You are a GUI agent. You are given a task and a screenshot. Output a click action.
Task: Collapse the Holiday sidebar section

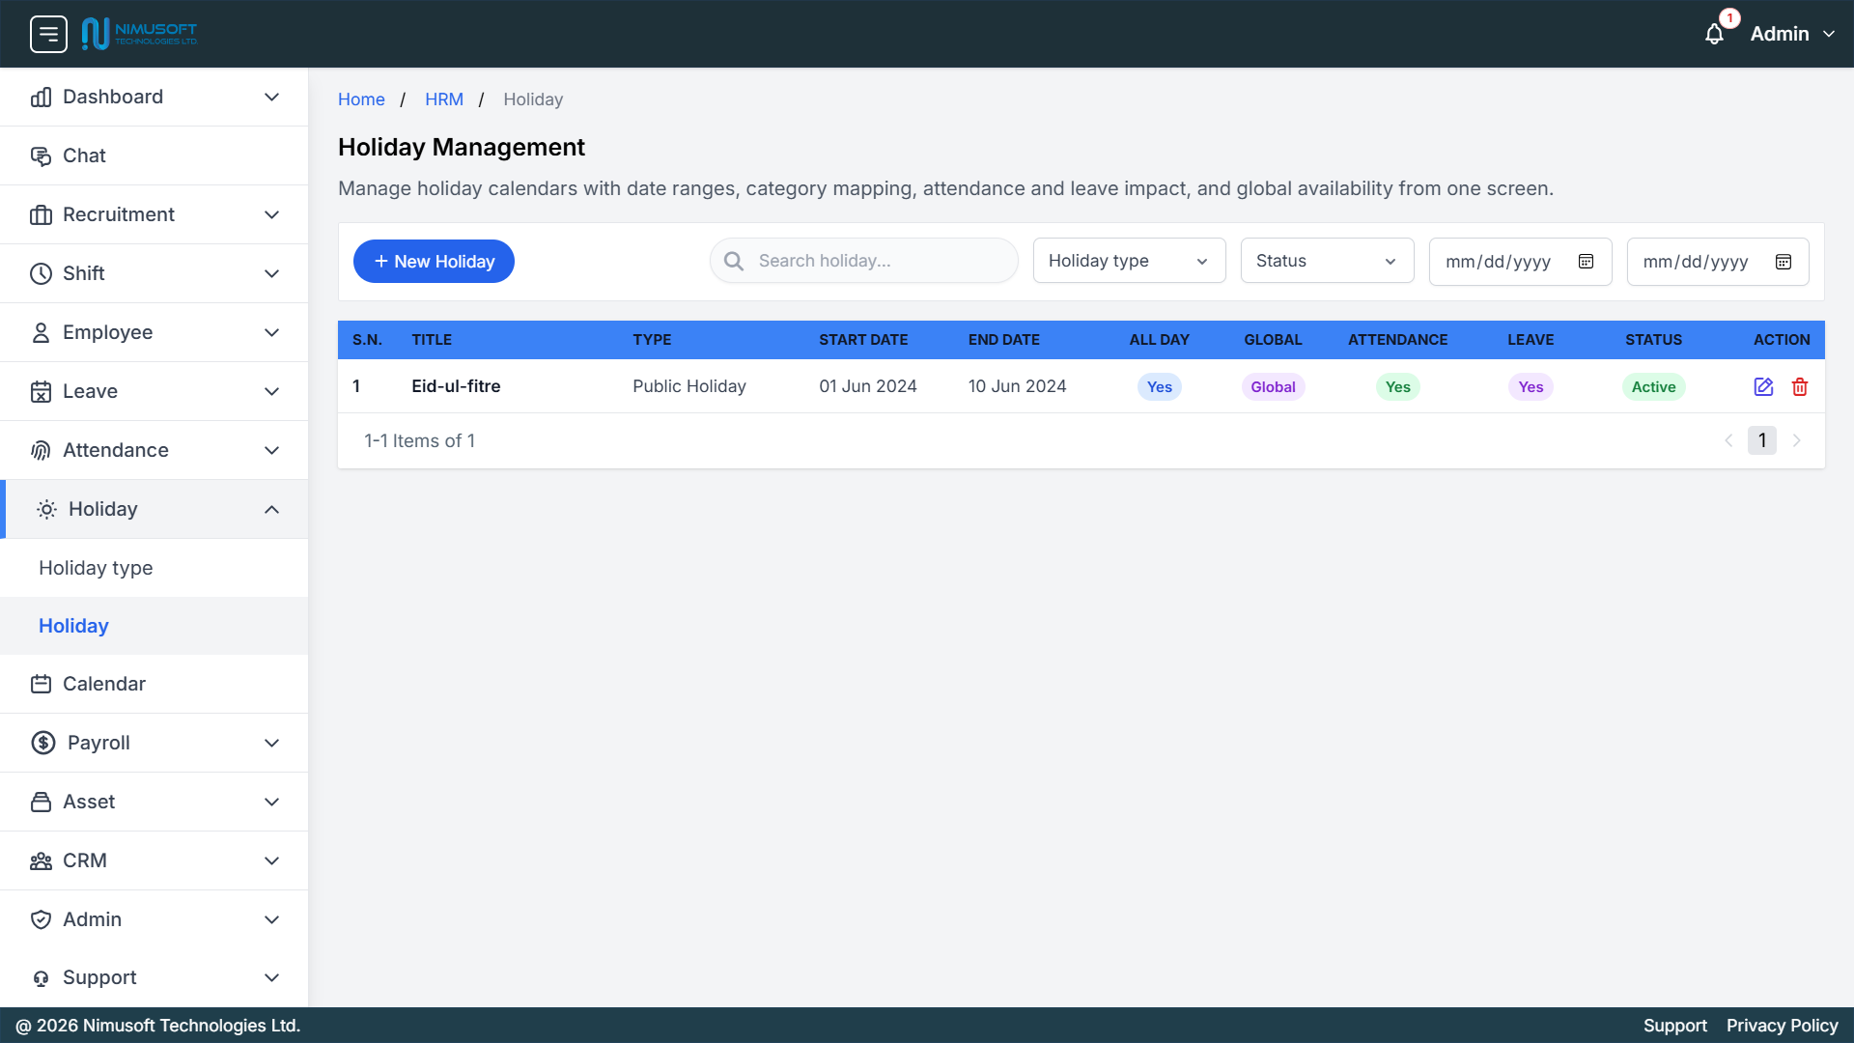271,509
